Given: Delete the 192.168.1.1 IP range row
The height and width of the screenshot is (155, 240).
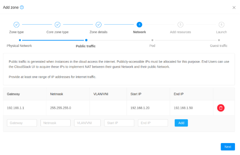Looking at the screenshot, I should click(221, 108).
